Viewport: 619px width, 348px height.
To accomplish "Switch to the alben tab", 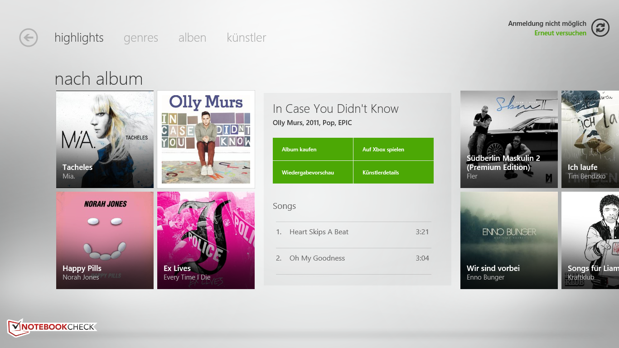I will point(192,38).
